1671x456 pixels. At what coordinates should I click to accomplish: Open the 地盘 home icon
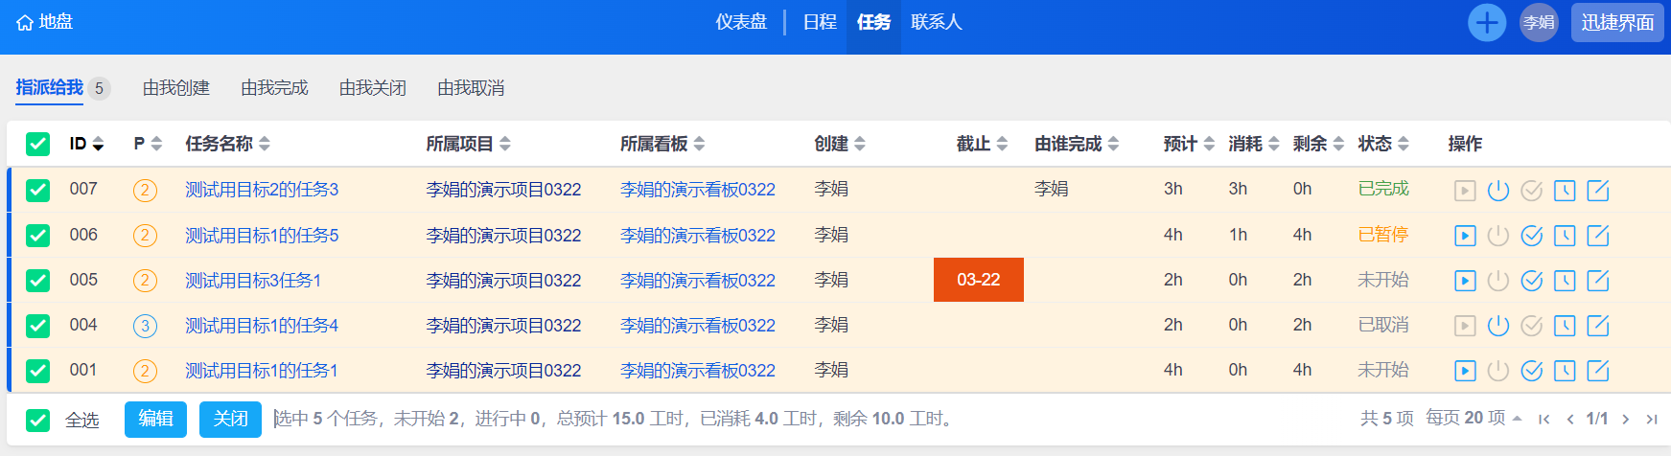click(25, 22)
